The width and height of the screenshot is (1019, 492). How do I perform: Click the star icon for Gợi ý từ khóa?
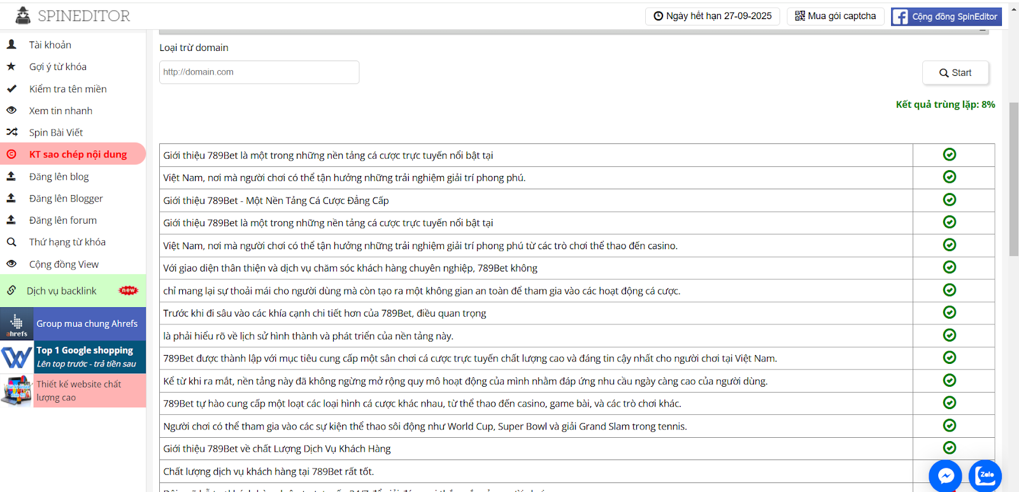(11, 66)
